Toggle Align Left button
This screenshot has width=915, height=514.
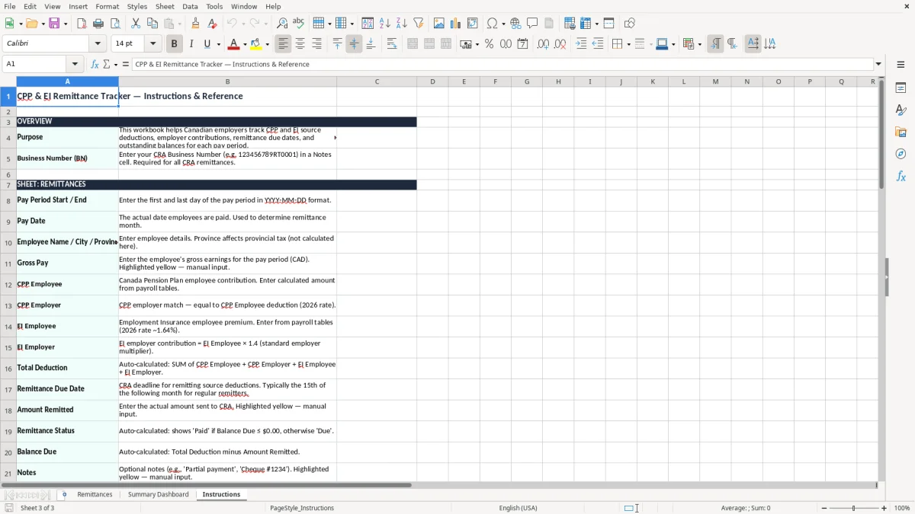(x=283, y=44)
